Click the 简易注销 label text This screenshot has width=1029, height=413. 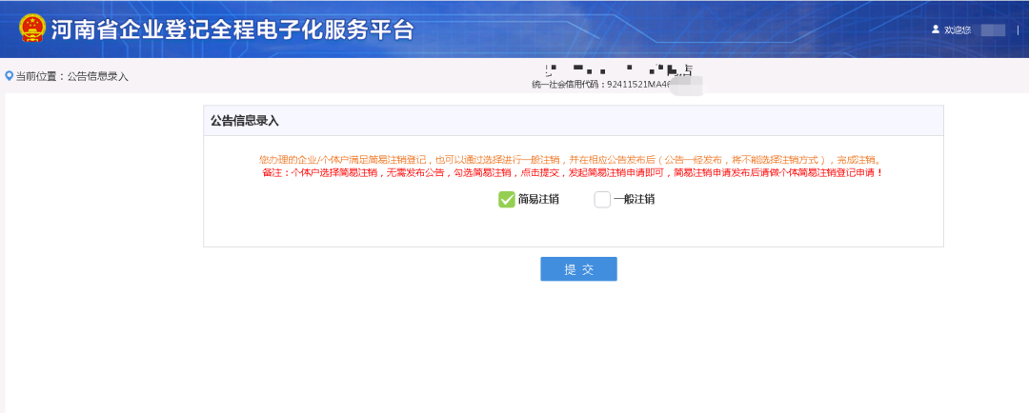click(x=538, y=200)
